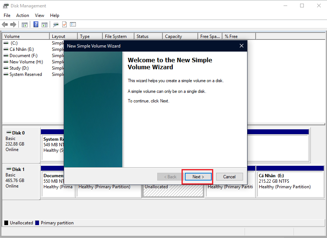Click the Back arrow toolbar icon
327x238 pixels.
coord(5,25)
